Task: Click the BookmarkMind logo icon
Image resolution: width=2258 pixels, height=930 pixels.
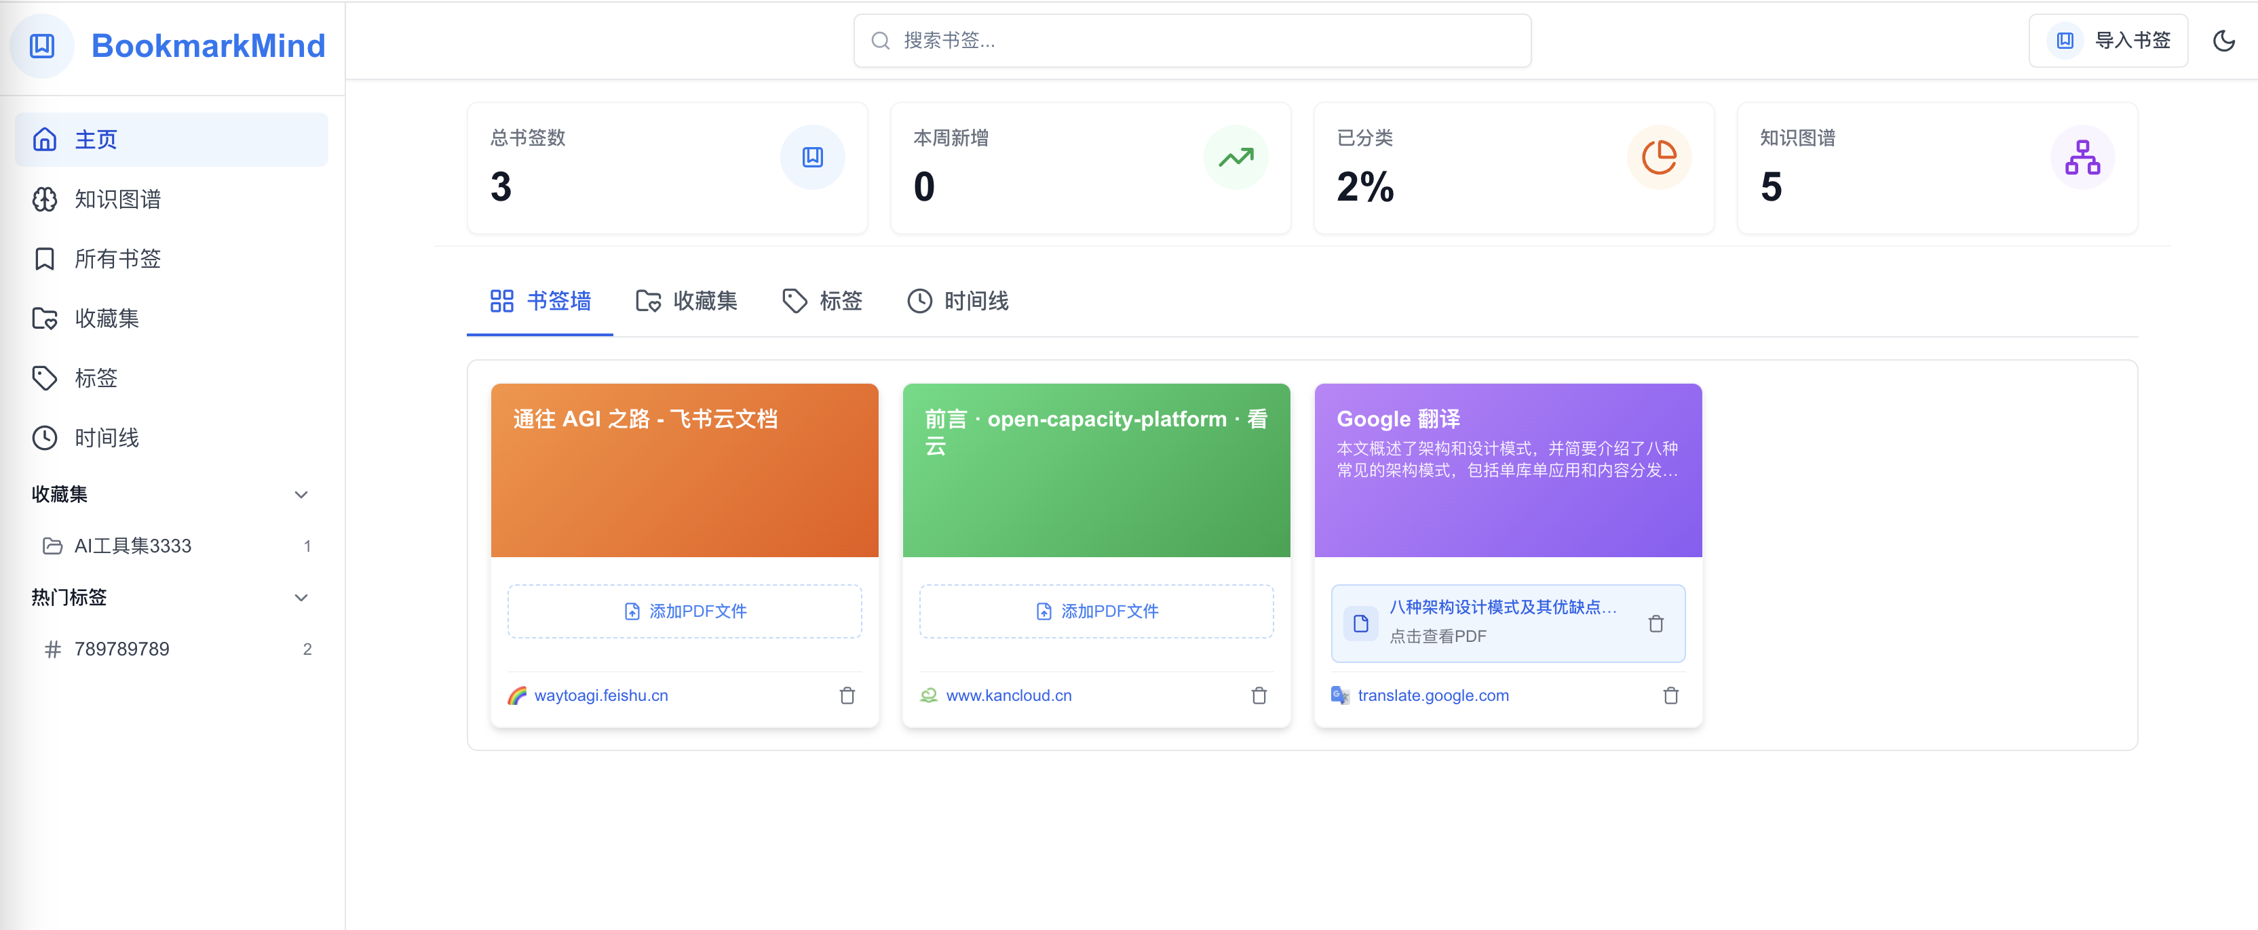Action: pos(42,45)
